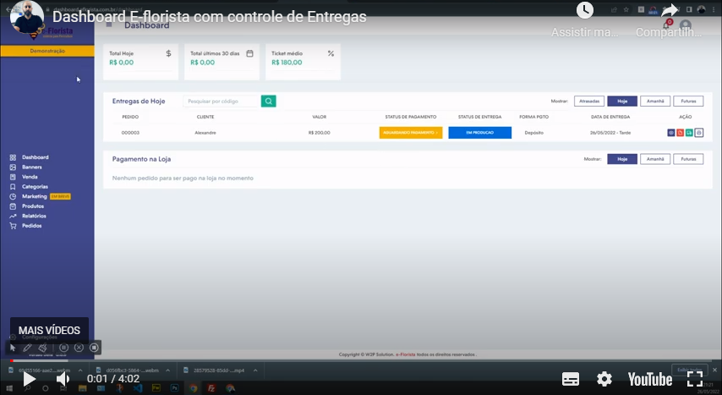722x395 pixels.
Task: Seek along the video progress bar
Action: 361,360
